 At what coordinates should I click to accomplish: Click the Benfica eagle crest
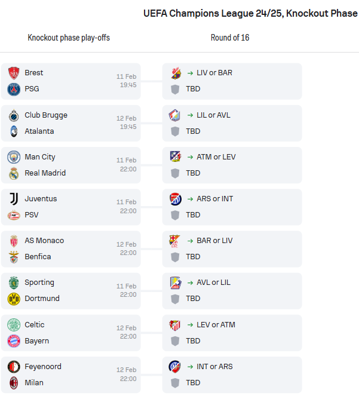(x=14, y=257)
